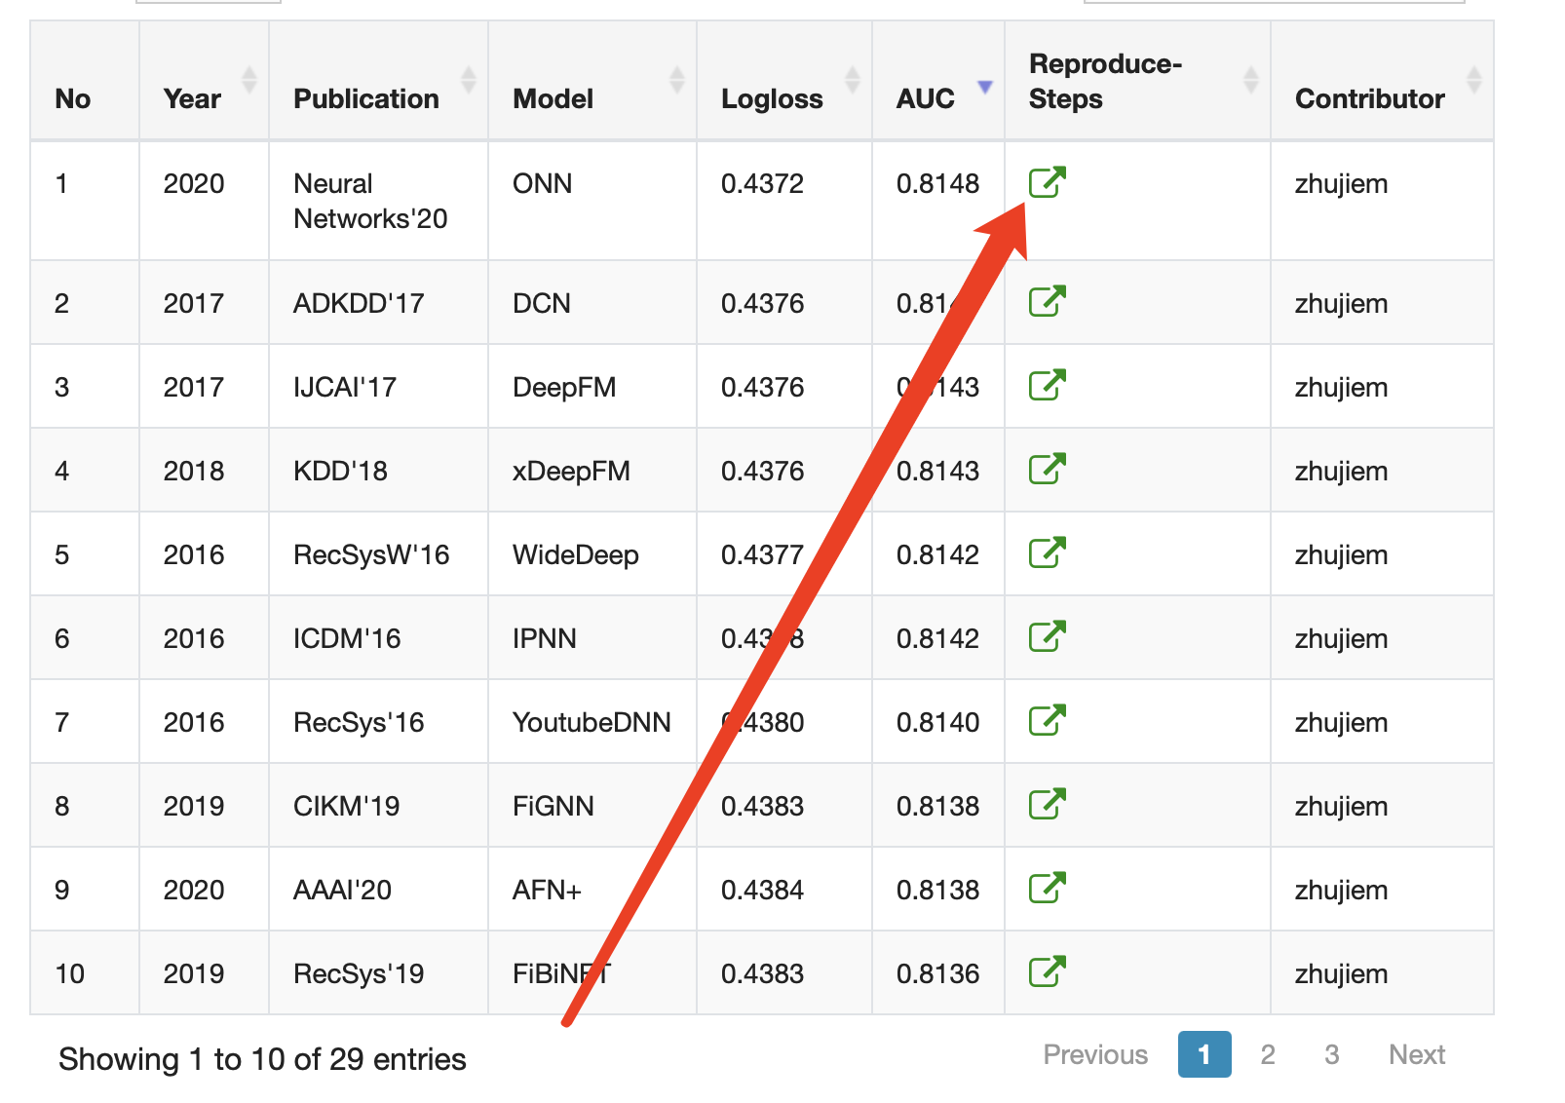Image resolution: width=1565 pixels, height=1103 pixels.
Task: Sort table by Publication column
Action: point(378,81)
